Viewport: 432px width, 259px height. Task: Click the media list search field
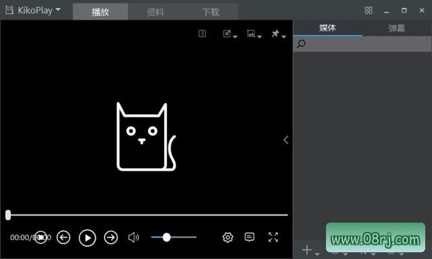(x=362, y=44)
